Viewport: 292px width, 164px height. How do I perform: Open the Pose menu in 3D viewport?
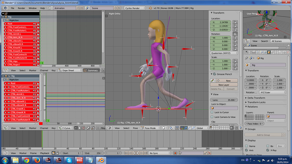point(135,128)
